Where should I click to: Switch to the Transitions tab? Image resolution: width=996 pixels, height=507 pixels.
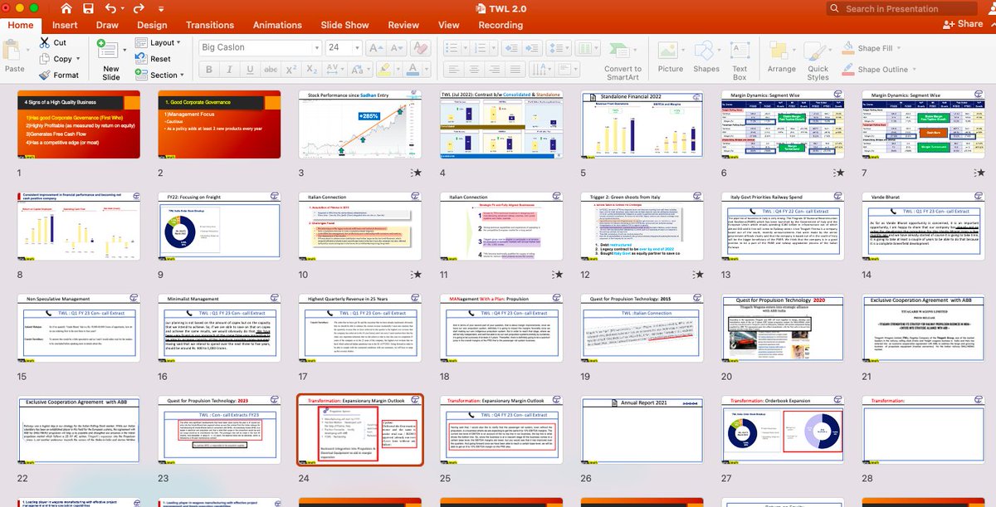coord(210,25)
